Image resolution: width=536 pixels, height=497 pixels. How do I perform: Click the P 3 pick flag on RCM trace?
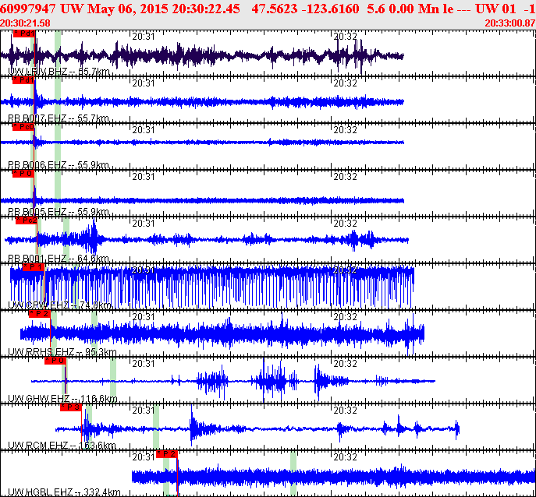(x=71, y=407)
